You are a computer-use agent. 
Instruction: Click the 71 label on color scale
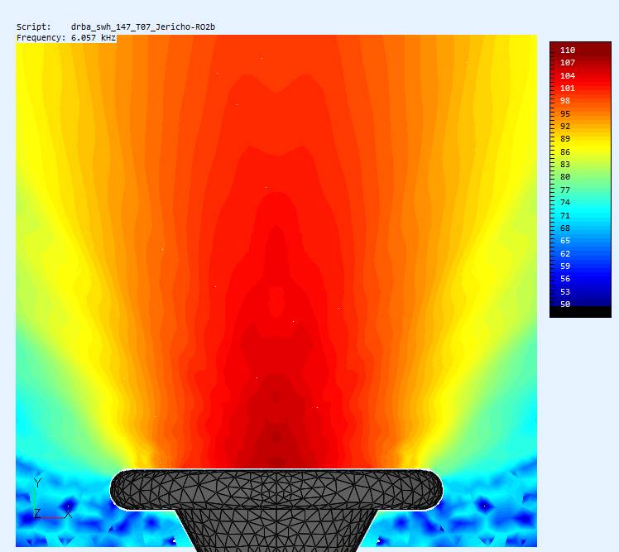565,216
